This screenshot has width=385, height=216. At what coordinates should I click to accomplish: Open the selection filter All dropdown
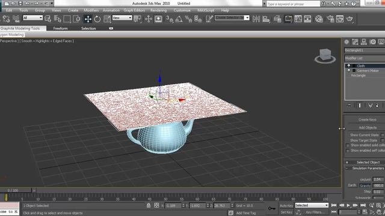pyautogui.click(x=32, y=17)
